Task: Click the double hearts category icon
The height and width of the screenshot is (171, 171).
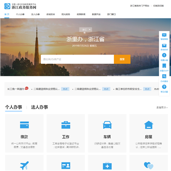Action: (149, 166)
